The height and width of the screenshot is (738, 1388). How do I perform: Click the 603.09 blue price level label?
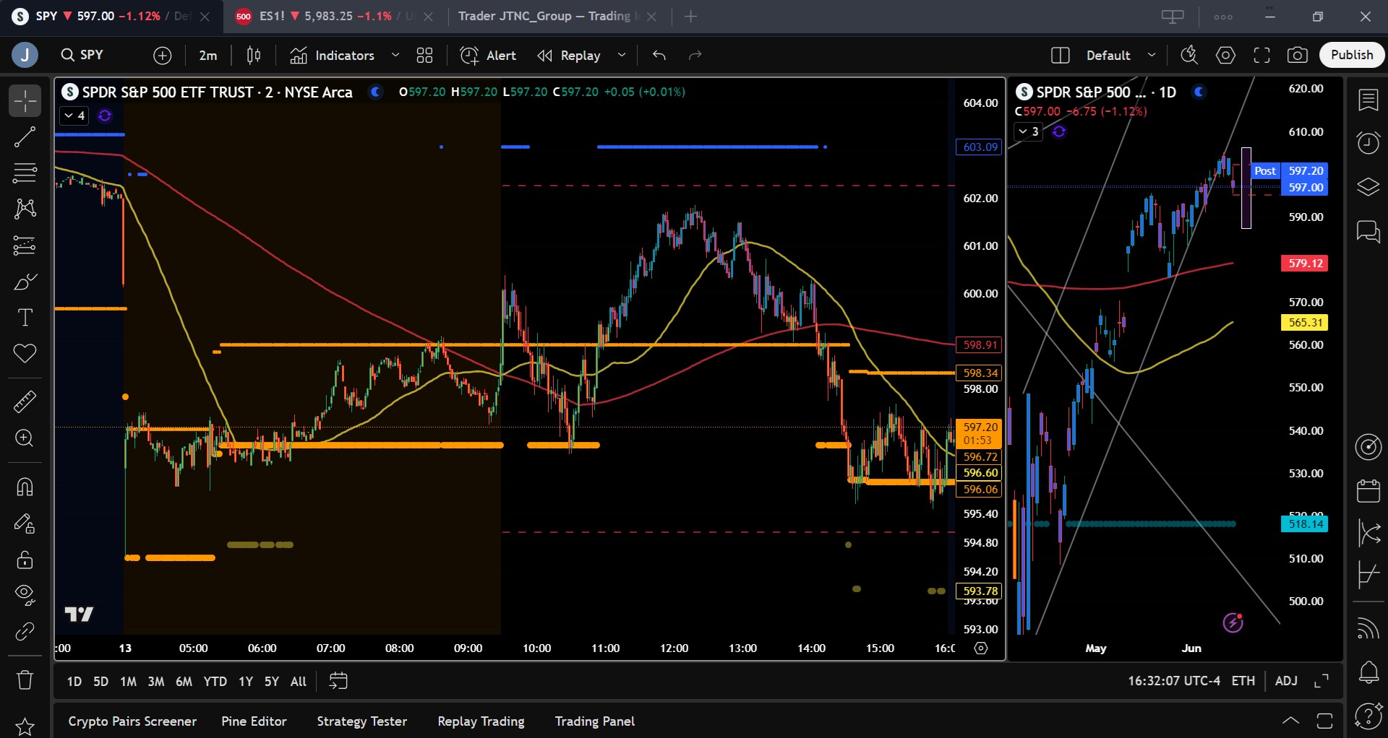[x=980, y=147]
